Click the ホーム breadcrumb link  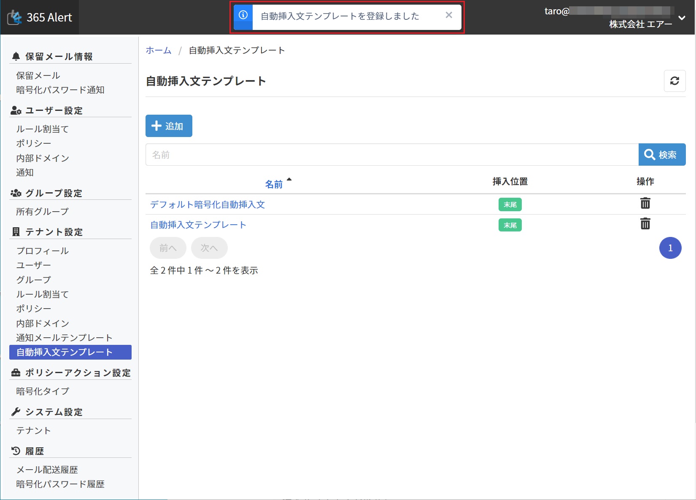point(159,51)
